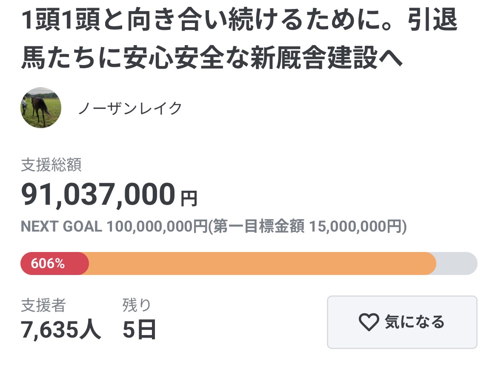498x378 pixels.
Task: Click the 円 currency symbol after the total
Action: tap(189, 198)
